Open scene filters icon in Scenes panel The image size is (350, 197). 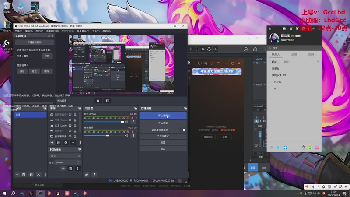click(31, 175)
